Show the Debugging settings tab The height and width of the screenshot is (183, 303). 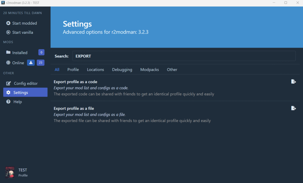click(x=122, y=70)
